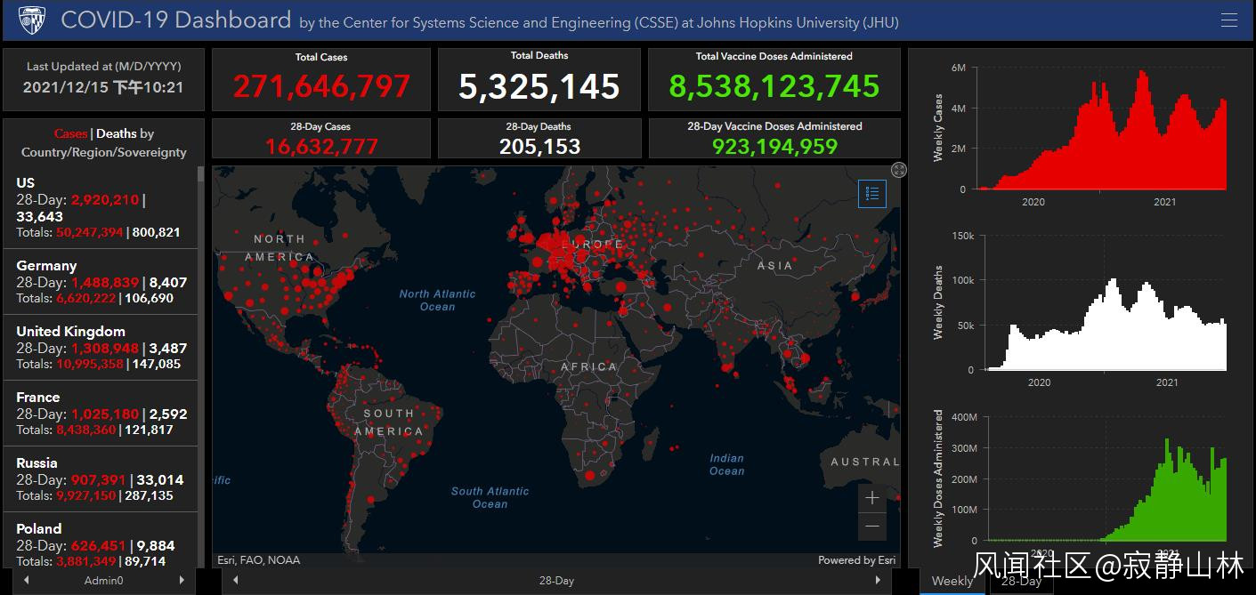Select the Deaths sorting option in list header
The width and height of the screenshot is (1256, 595).
[x=116, y=133]
